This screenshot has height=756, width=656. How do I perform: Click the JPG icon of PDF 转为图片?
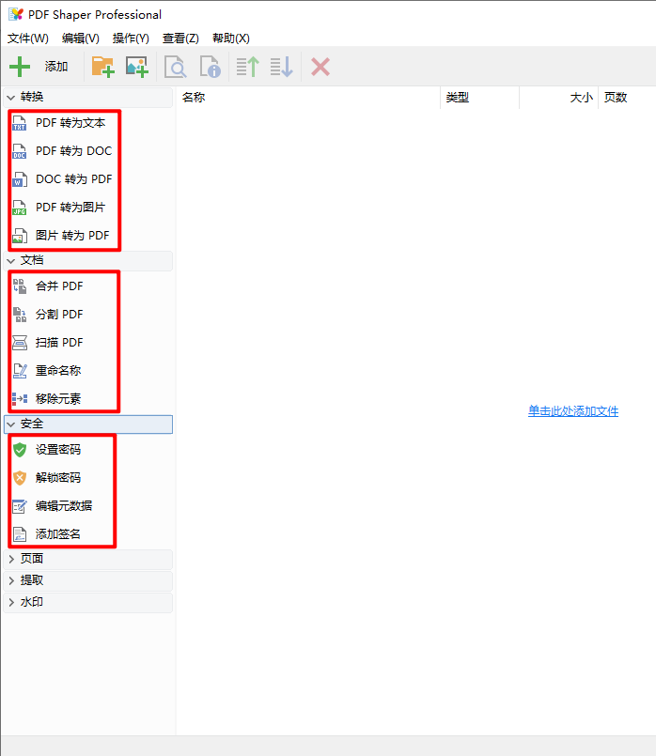(x=20, y=208)
